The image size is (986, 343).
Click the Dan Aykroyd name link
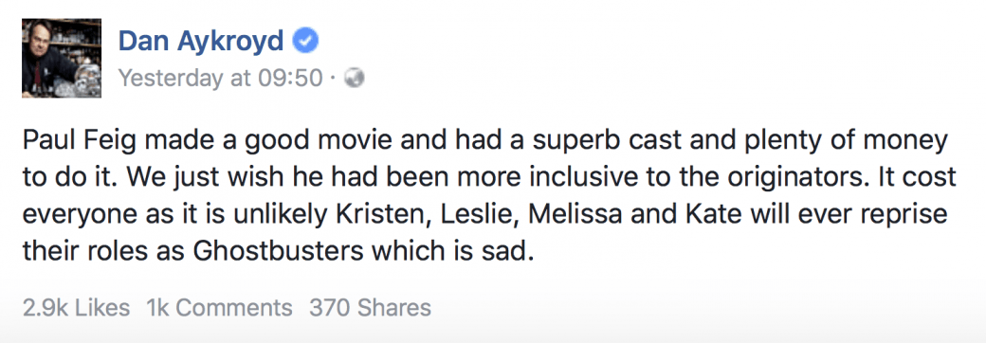[201, 42]
